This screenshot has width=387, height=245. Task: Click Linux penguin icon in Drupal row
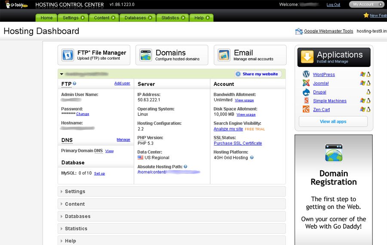click(x=368, y=92)
